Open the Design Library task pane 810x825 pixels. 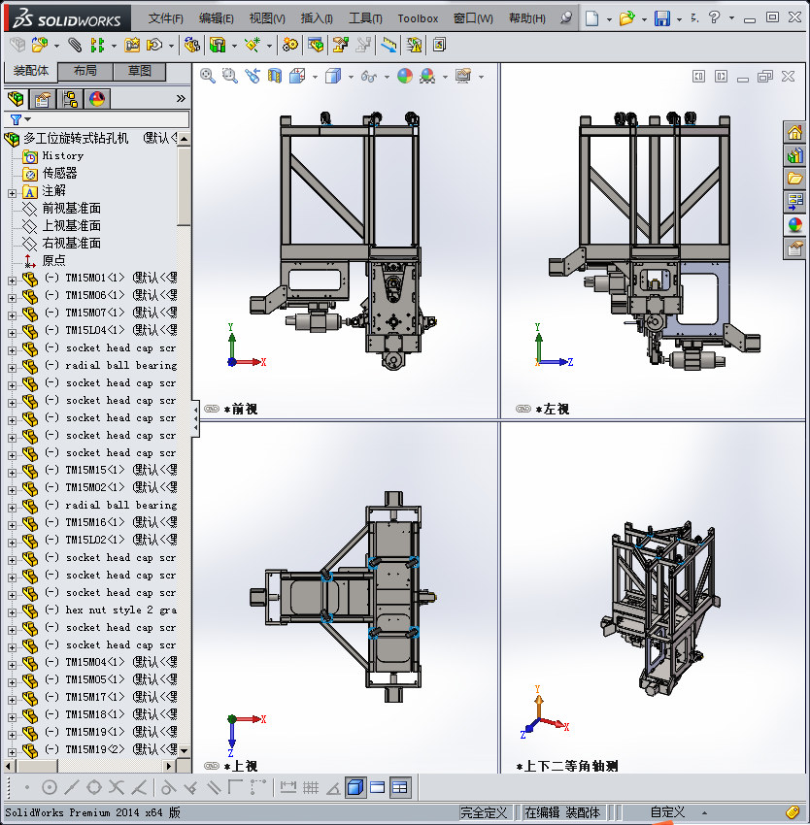[x=794, y=155]
